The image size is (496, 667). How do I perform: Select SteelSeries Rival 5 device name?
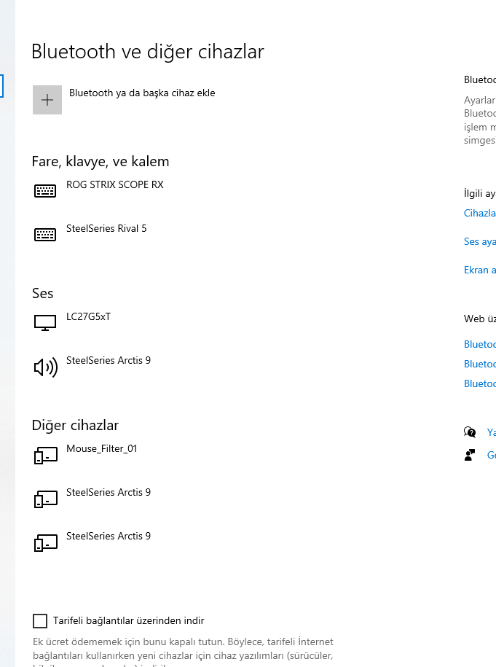click(x=106, y=228)
